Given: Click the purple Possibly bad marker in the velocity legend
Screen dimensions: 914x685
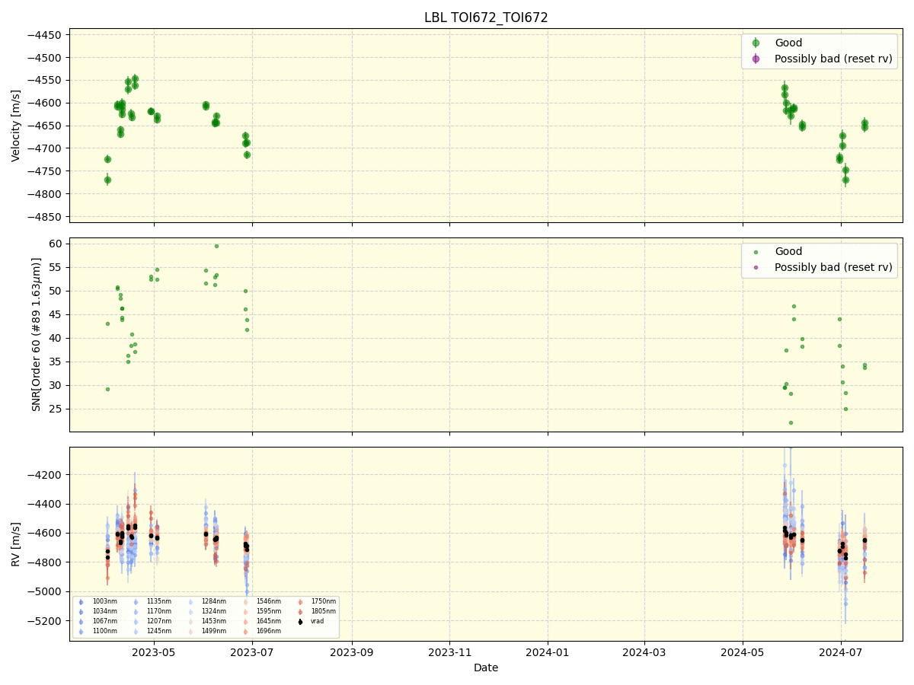Looking at the screenshot, I should coord(756,59).
